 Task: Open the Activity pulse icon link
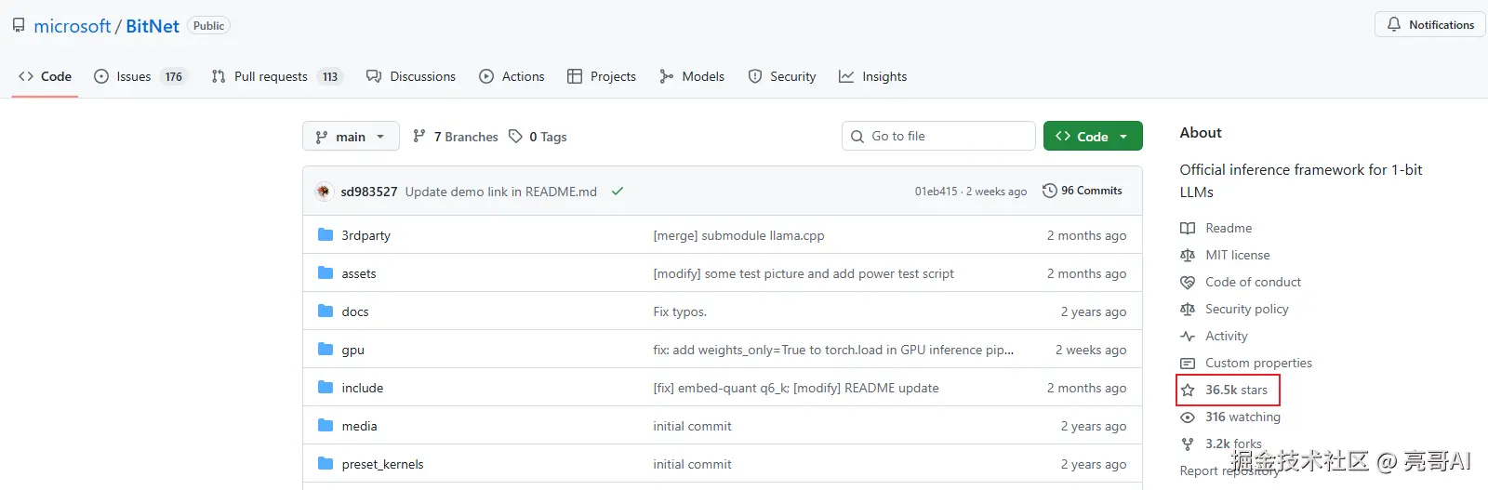coord(1188,337)
